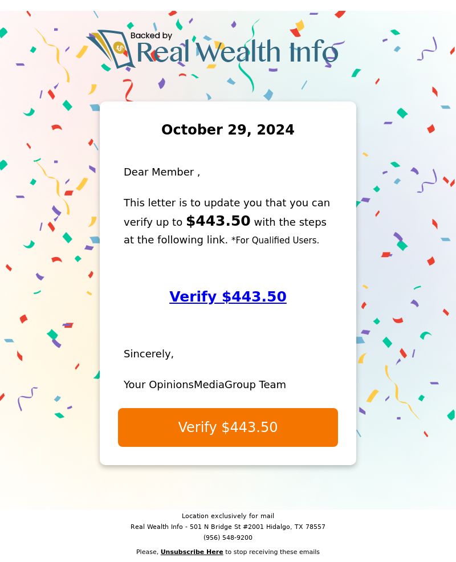Click the bold $443.50 amount in paragraph
Image resolution: width=456 pixels, height=562 pixels.
pos(218,221)
